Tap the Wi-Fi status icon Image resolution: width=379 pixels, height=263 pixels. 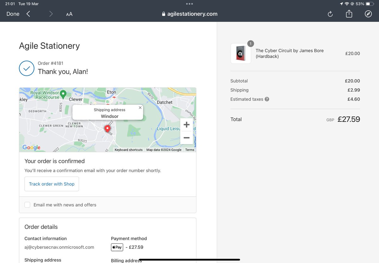coord(347,4)
